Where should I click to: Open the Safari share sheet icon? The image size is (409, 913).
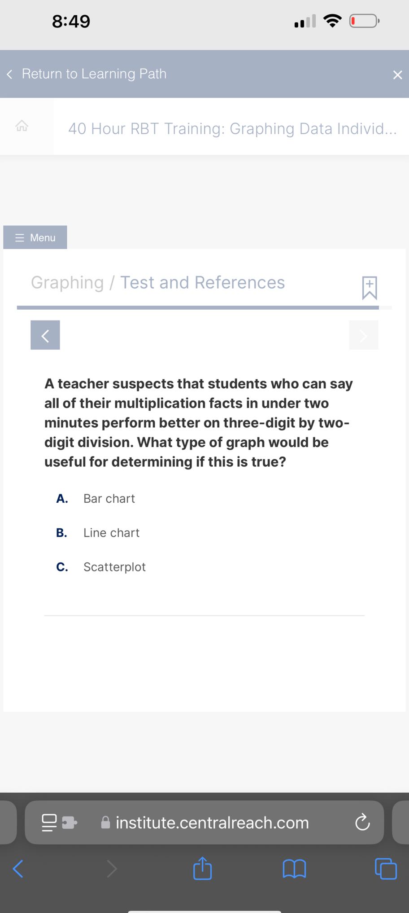pos(202,869)
